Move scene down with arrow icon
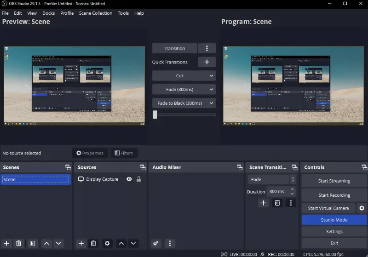 point(58,243)
